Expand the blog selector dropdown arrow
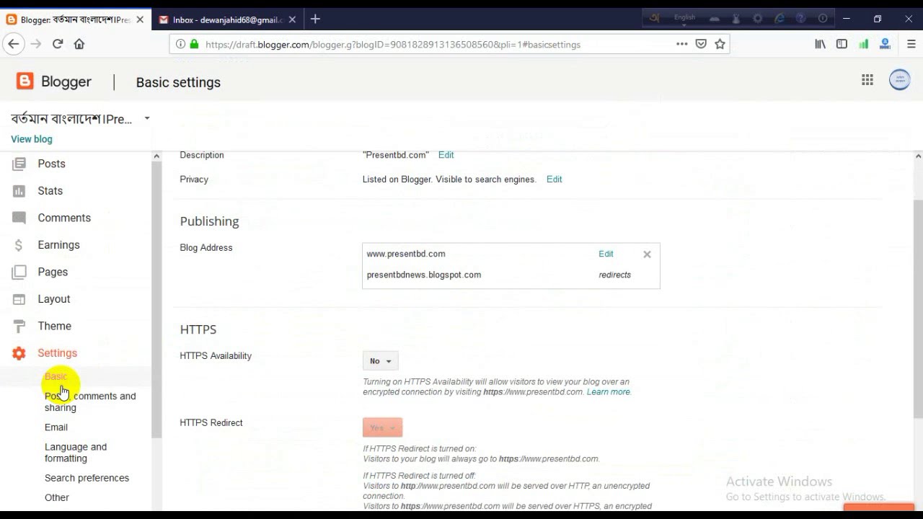The width and height of the screenshot is (923, 519). coord(146,118)
